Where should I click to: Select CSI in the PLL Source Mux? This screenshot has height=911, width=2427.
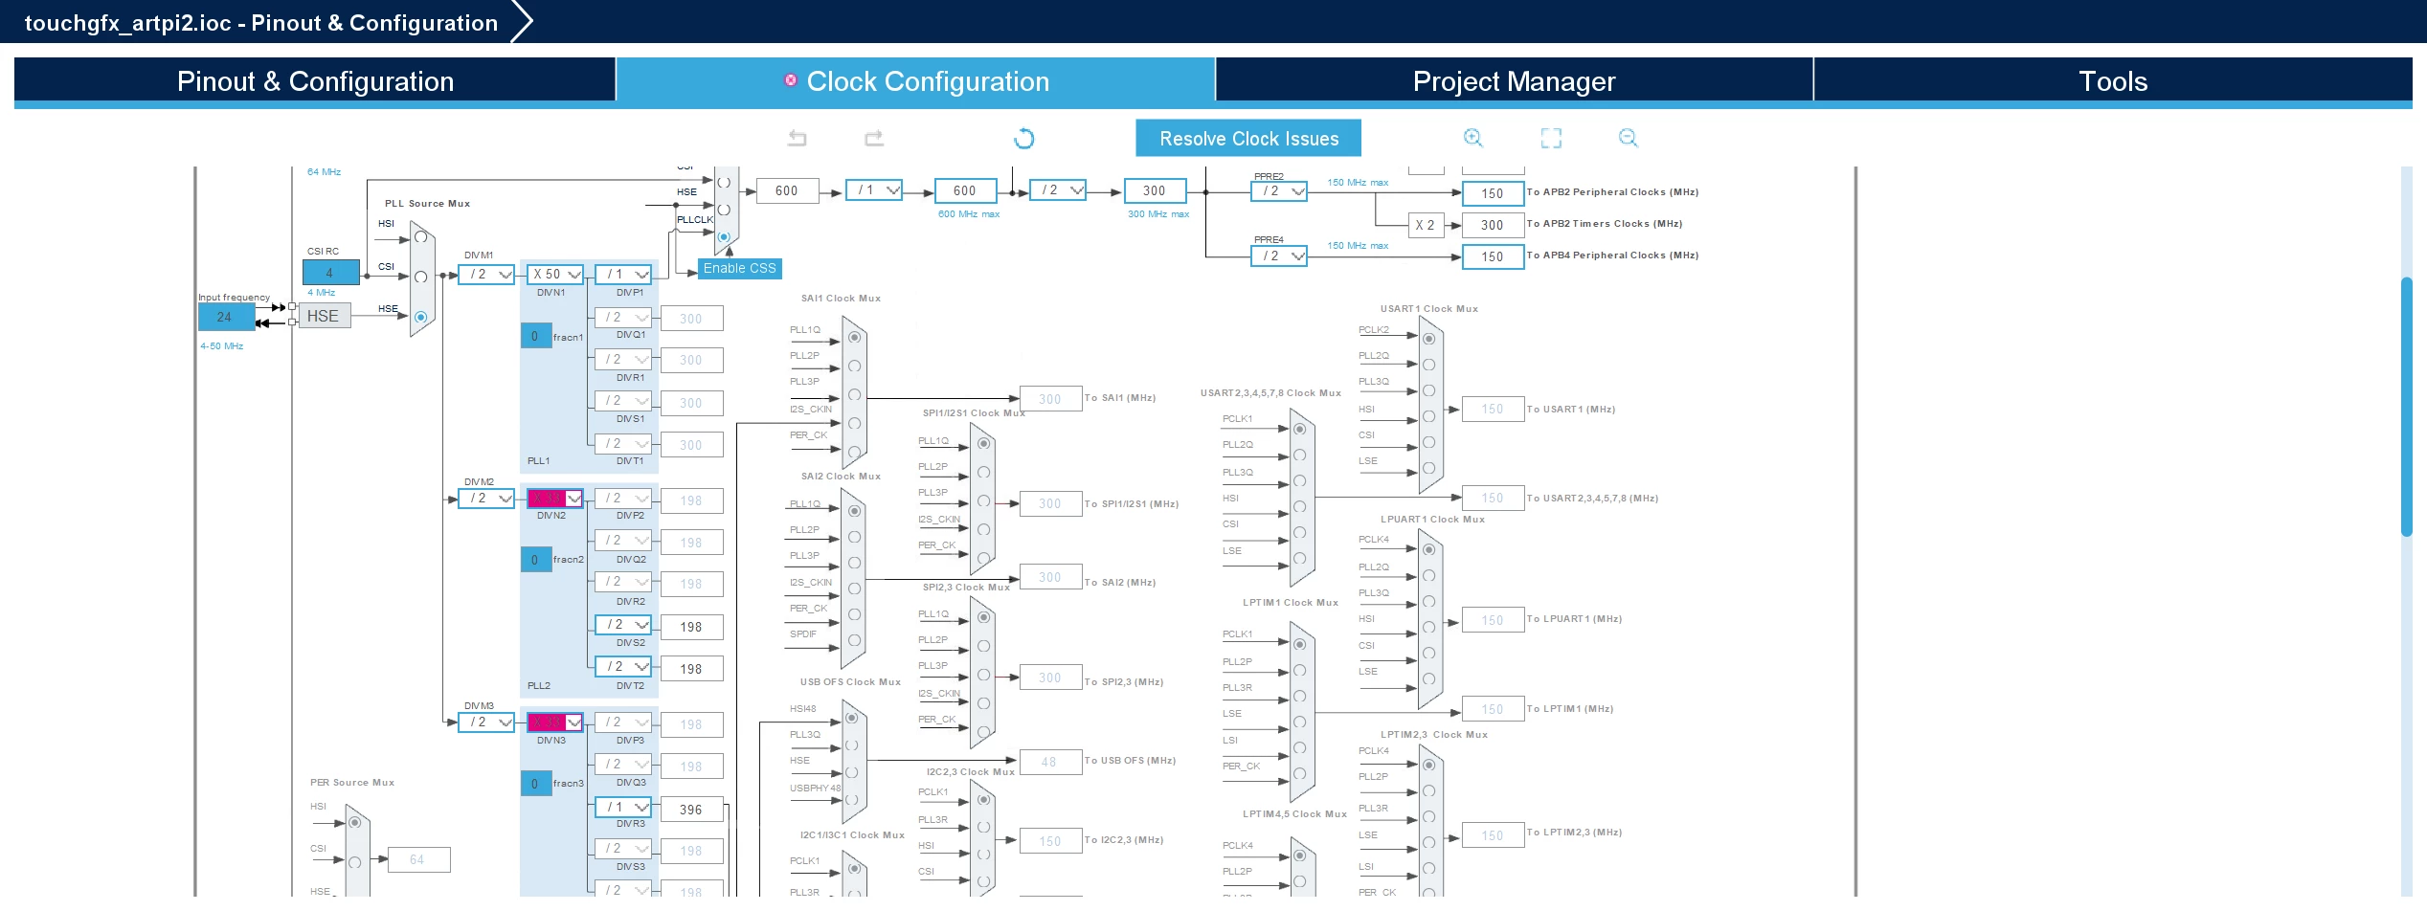(x=420, y=277)
